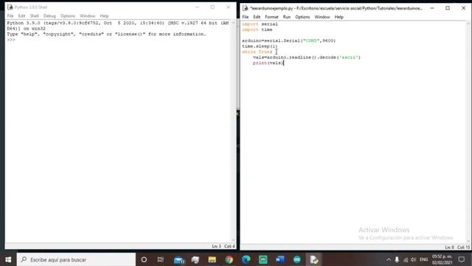Open the Windows Start menu
This screenshot has width=472, height=266.
[8, 259]
